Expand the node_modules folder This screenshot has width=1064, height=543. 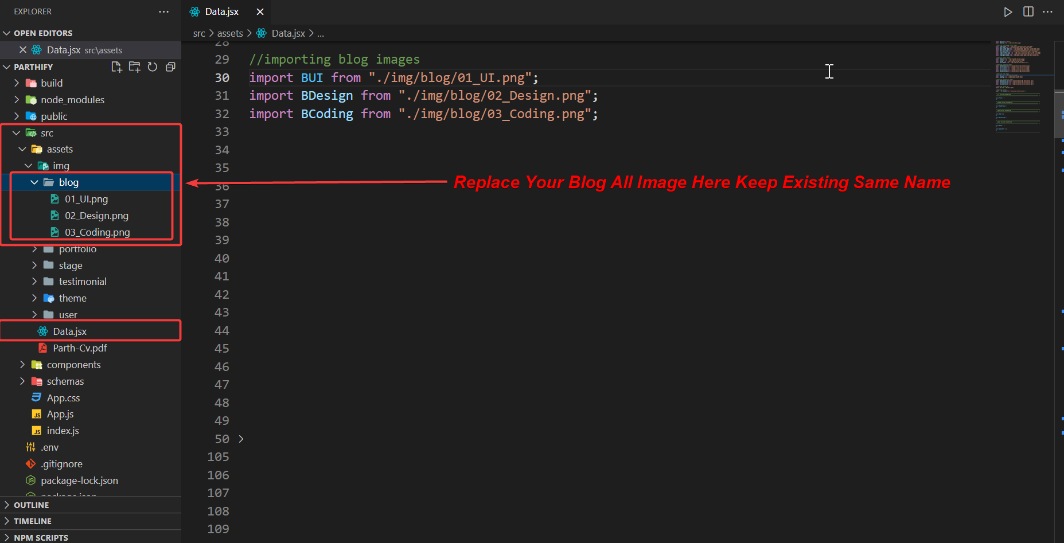[72, 100]
